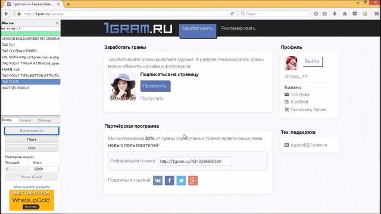Open the More Ipswitch products link
381x214 pixels.
click(x=32, y=187)
